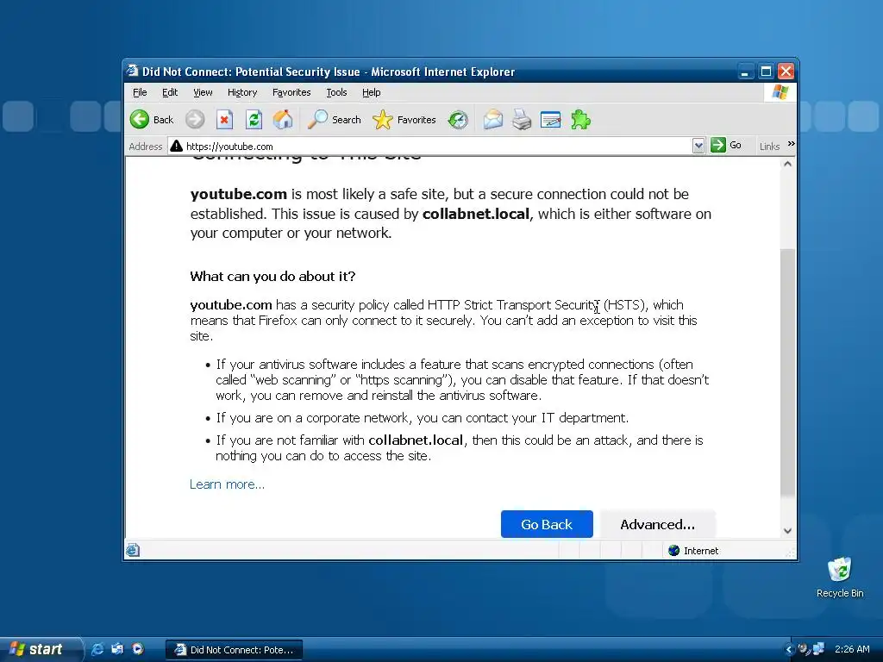This screenshot has height=662, width=883.
Task: Click network connection tray icon
Action: [818, 649]
